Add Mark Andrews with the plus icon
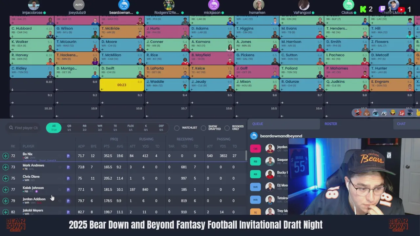 6,167
